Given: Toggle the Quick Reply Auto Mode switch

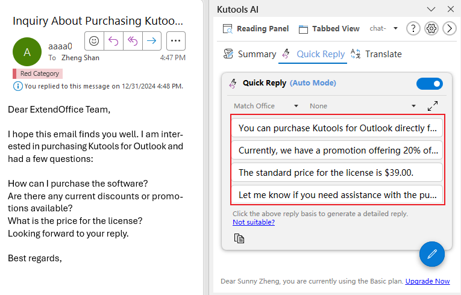Looking at the screenshot, I should (429, 84).
